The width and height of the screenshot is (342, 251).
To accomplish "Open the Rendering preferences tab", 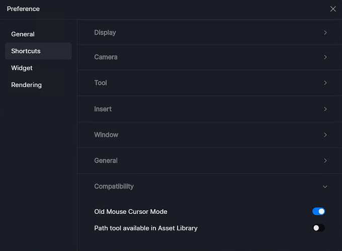I will click(26, 85).
